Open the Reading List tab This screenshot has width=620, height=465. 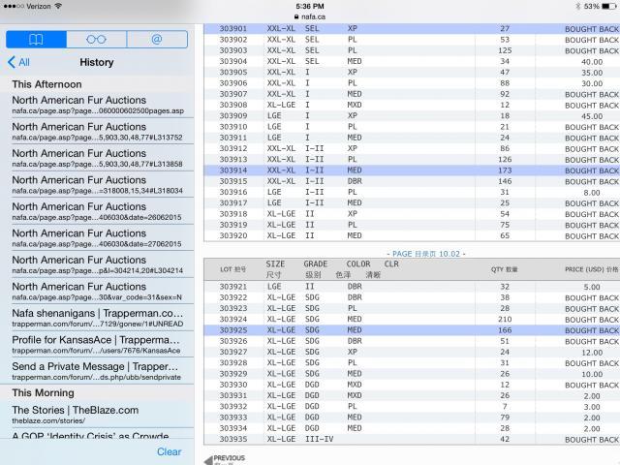[97, 40]
